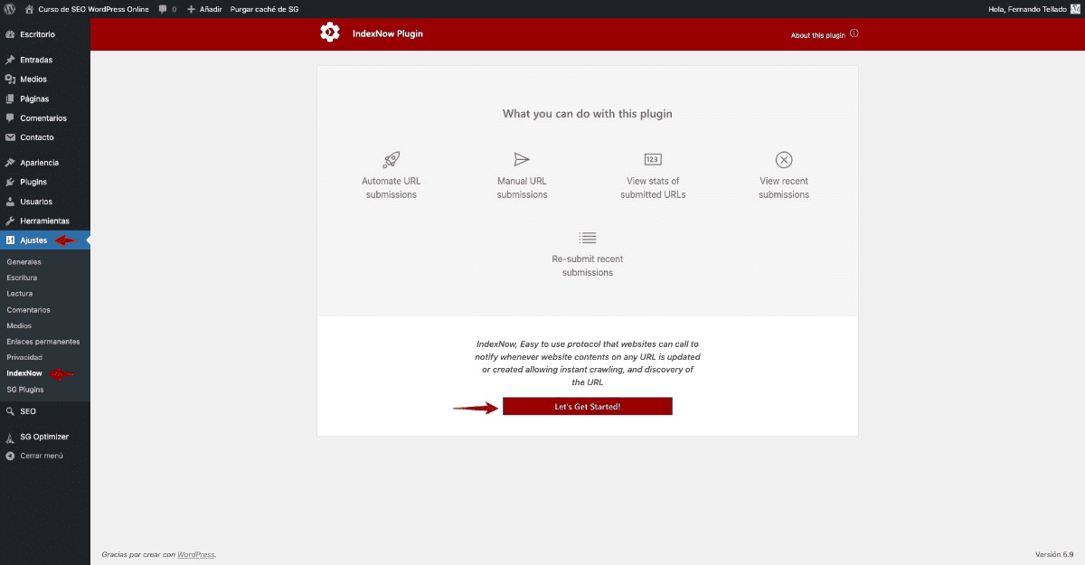Click the info icon beside About this plugin
The height and width of the screenshot is (565, 1085).
click(x=854, y=34)
